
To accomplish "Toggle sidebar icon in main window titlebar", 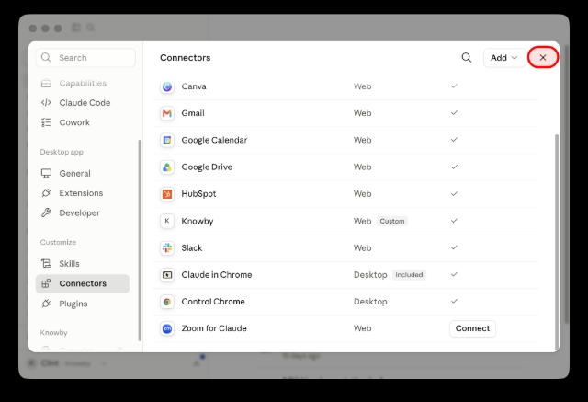I will click(76, 28).
